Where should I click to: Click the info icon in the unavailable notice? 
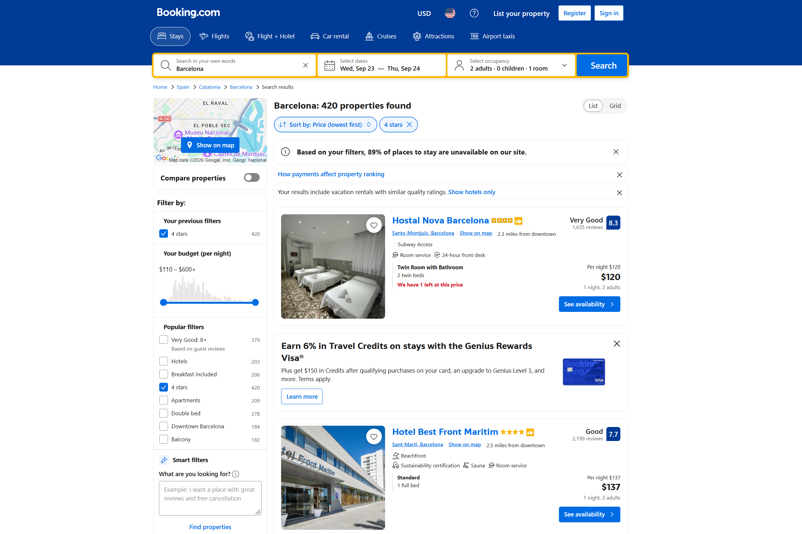[x=286, y=152]
